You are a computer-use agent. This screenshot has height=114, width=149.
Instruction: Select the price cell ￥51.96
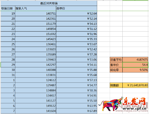pyautogui.click(x=77, y=34)
